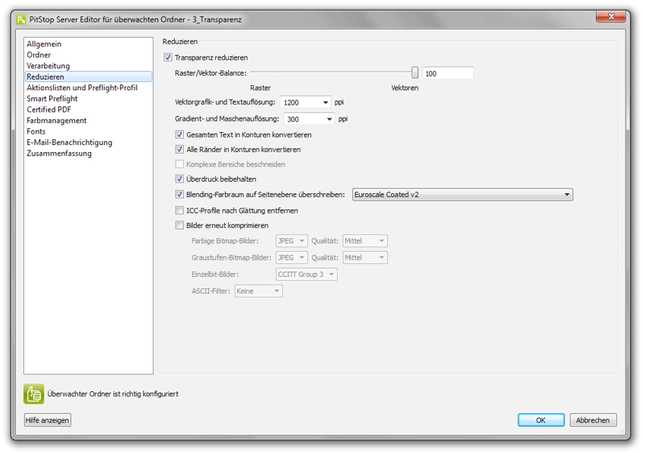Click the Abbrechen button
Viewport: 645px width, 454px height.
(593, 420)
